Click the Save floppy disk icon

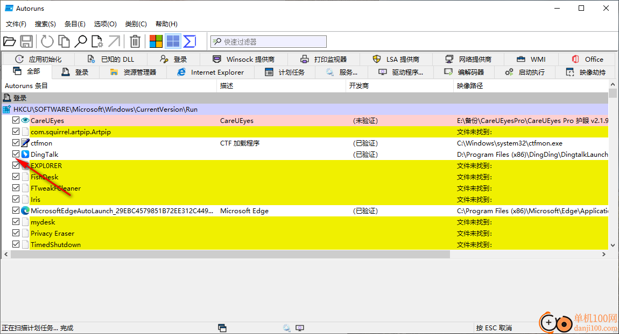(x=26, y=41)
